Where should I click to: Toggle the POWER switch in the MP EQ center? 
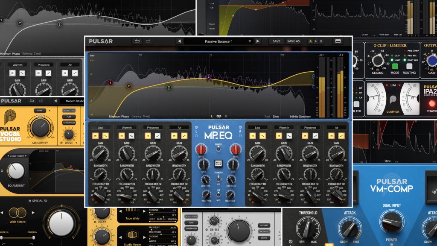[x=218, y=149]
